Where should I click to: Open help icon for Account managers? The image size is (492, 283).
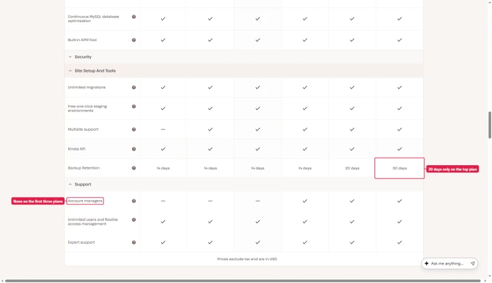point(133,201)
